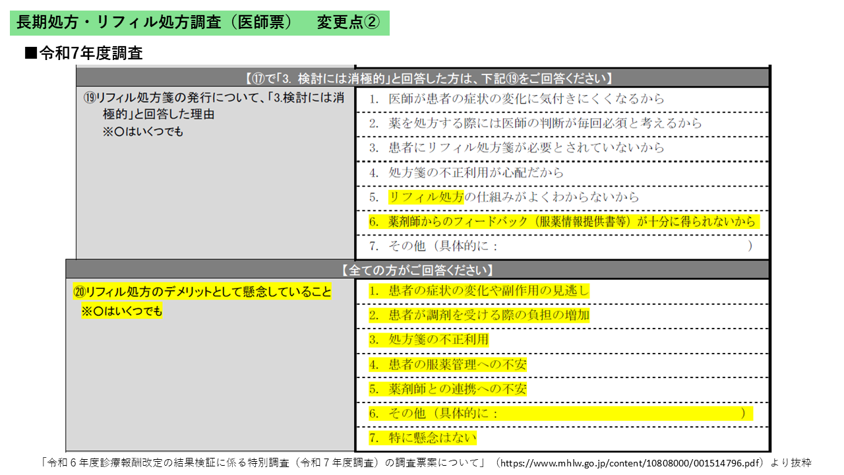
Task: Choose option 1 医師が患者の症状の変化に気付きにくくなるから
Action: pyautogui.click(x=516, y=99)
